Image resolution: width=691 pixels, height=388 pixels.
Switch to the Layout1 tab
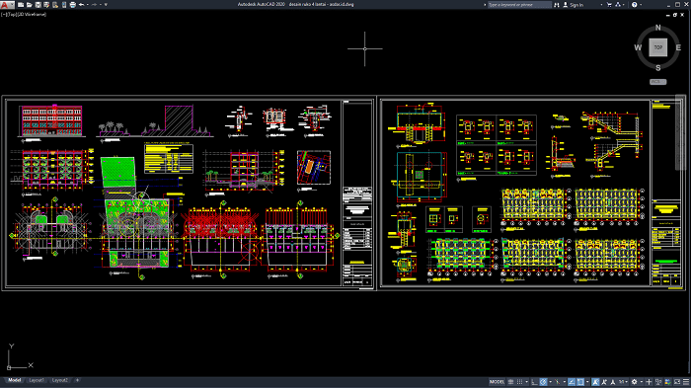click(x=37, y=380)
